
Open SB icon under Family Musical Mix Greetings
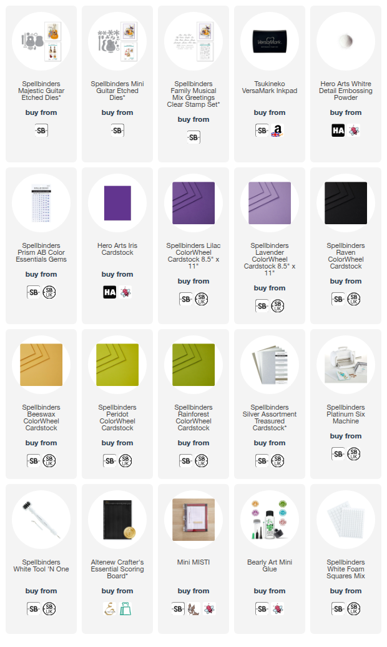point(193,137)
